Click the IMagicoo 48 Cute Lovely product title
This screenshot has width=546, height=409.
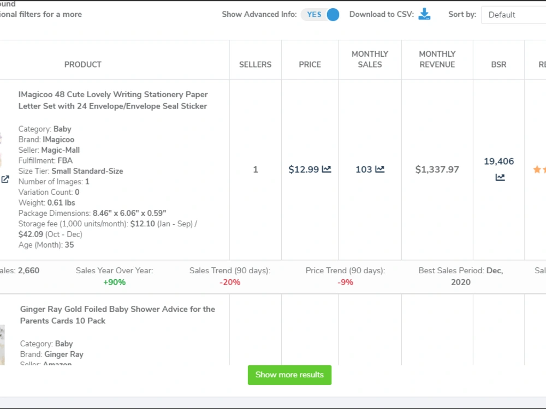113,100
